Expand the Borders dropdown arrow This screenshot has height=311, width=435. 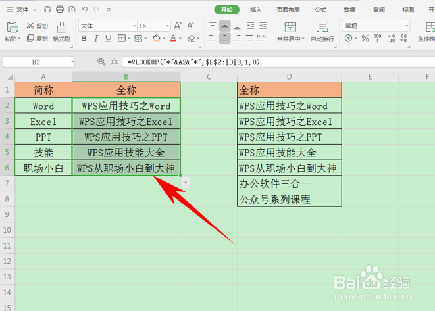click(129, 39)
